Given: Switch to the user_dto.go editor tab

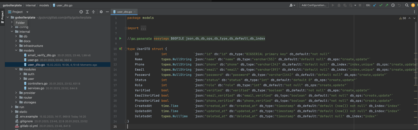Looking at the screenshot, I should click(124, 12).
